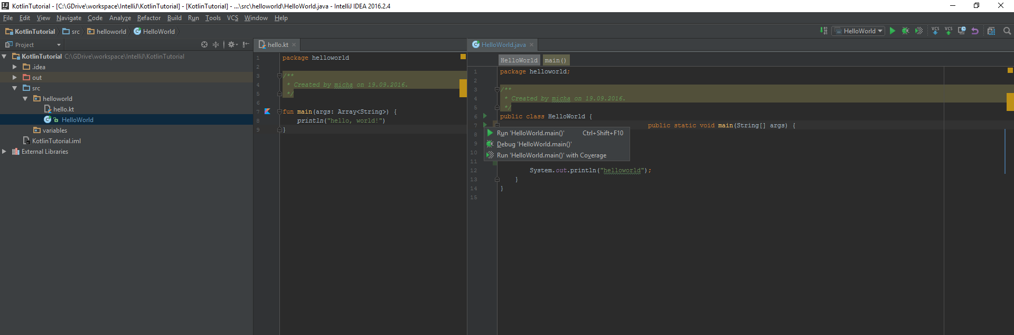Click the Kotlin run gutter icon in hello.kt
The width and height of the screenshot is (1014, 335).
[x=267, y=111]
